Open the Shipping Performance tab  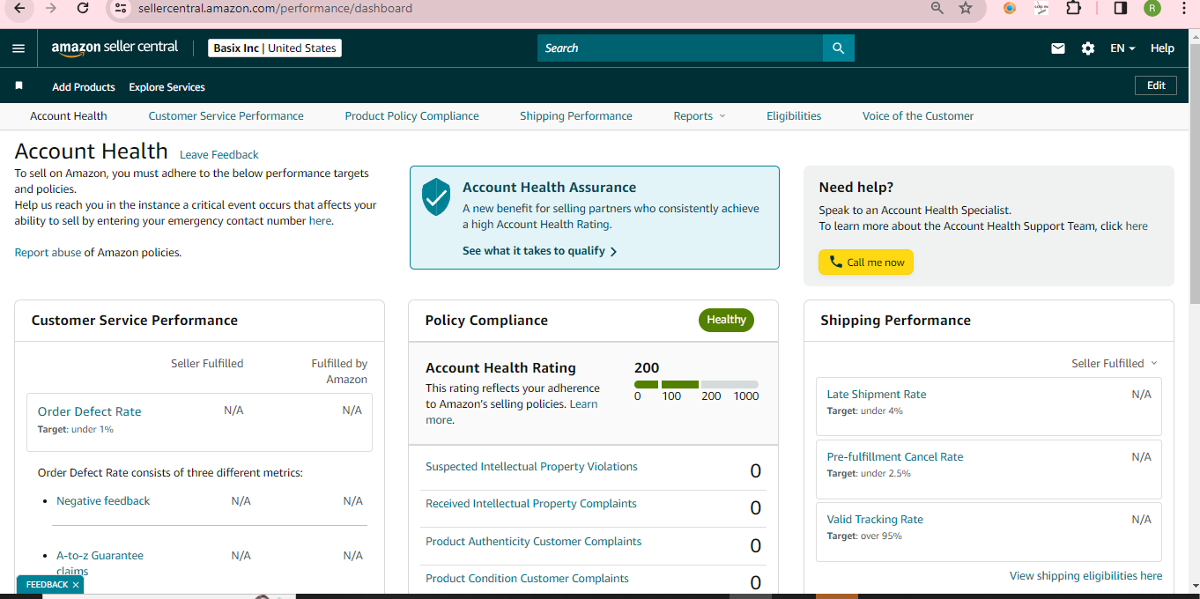(576, 116)
